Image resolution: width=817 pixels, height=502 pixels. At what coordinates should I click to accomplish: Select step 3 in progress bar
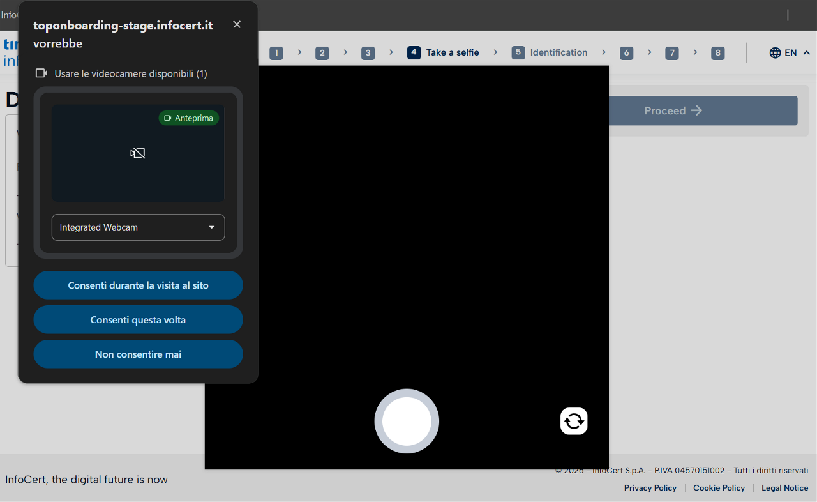click(368, 53)
